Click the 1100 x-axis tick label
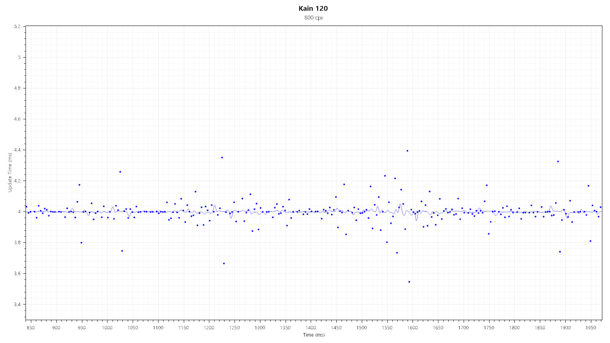The width and height of the screenshot is (610, 343). [158, 328]
